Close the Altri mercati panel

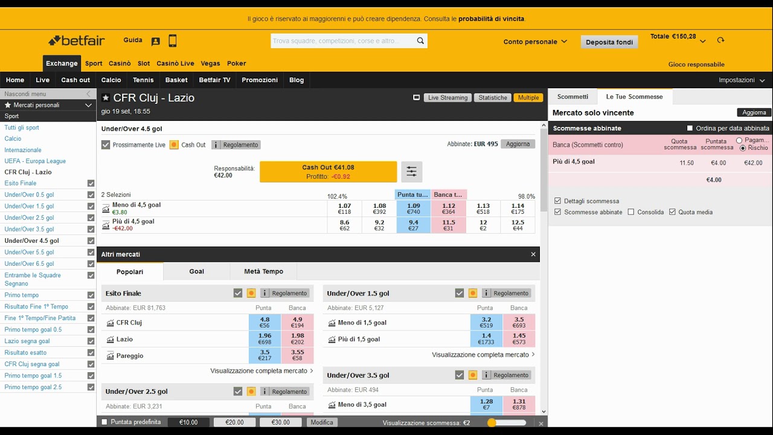coord(533,254)
